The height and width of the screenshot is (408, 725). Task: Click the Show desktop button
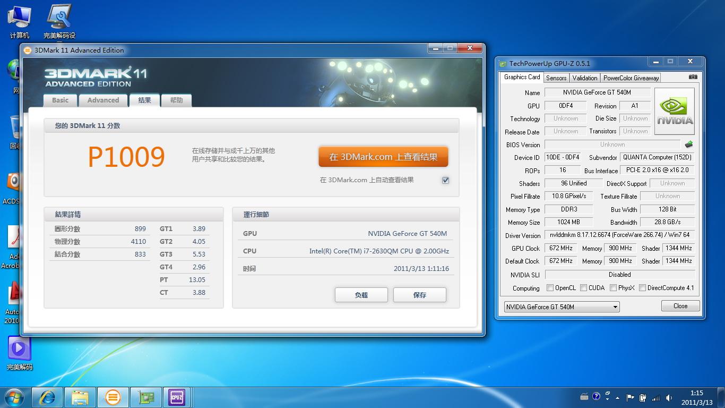coord(721,397)
